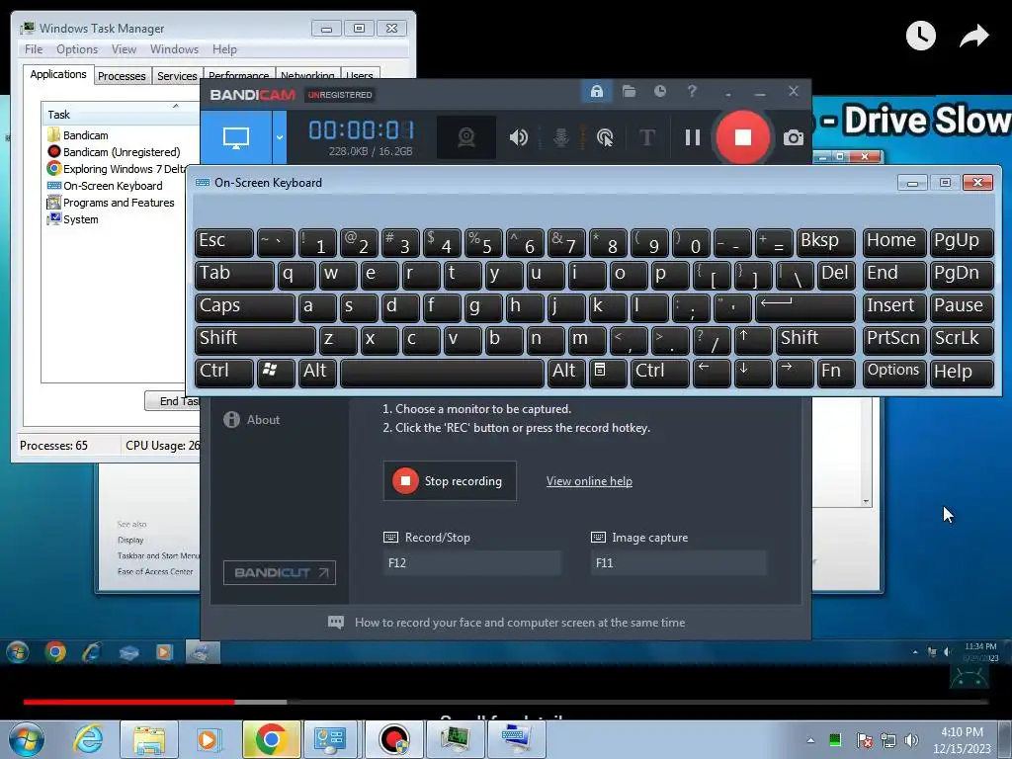The image size is (1012, 759).
Task: Toggle mouse cursor click effect icon
Action: (605, 136)
